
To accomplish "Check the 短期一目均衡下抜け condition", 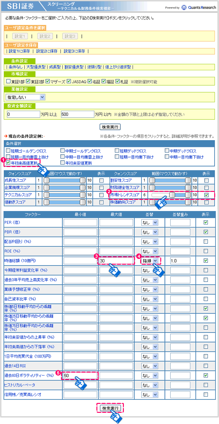I will (117, 157).
